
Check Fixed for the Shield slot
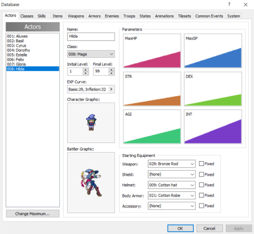pyautogui.click(x=201, y=174)
